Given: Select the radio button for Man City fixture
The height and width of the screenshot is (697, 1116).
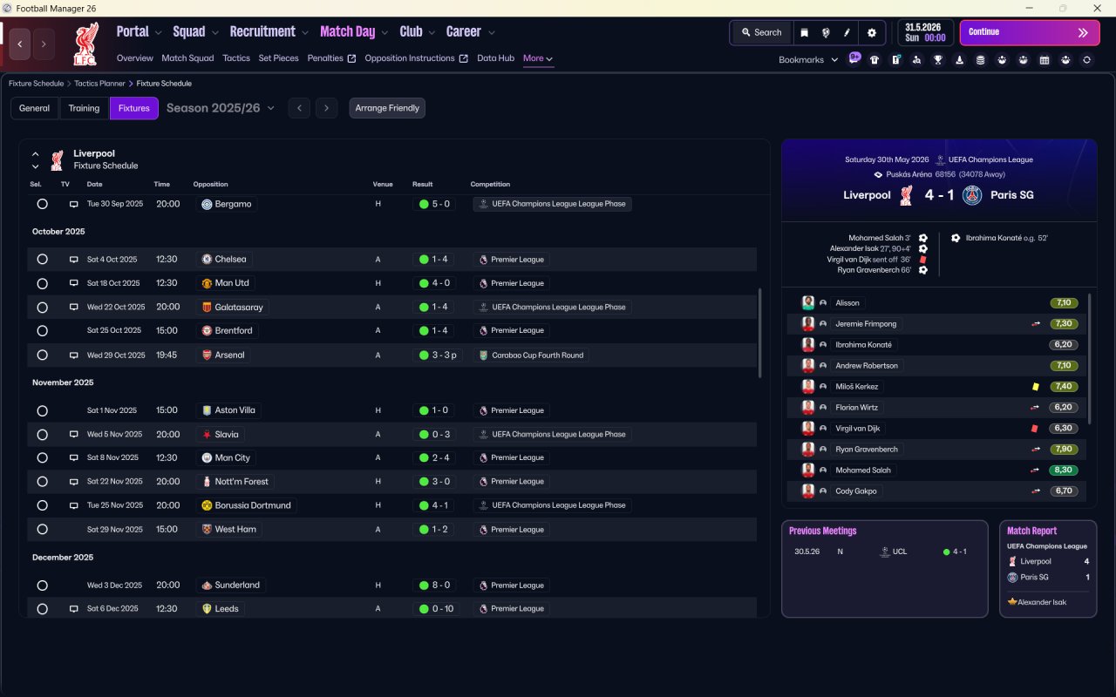Looking at the screenshot, I should 42,458.
